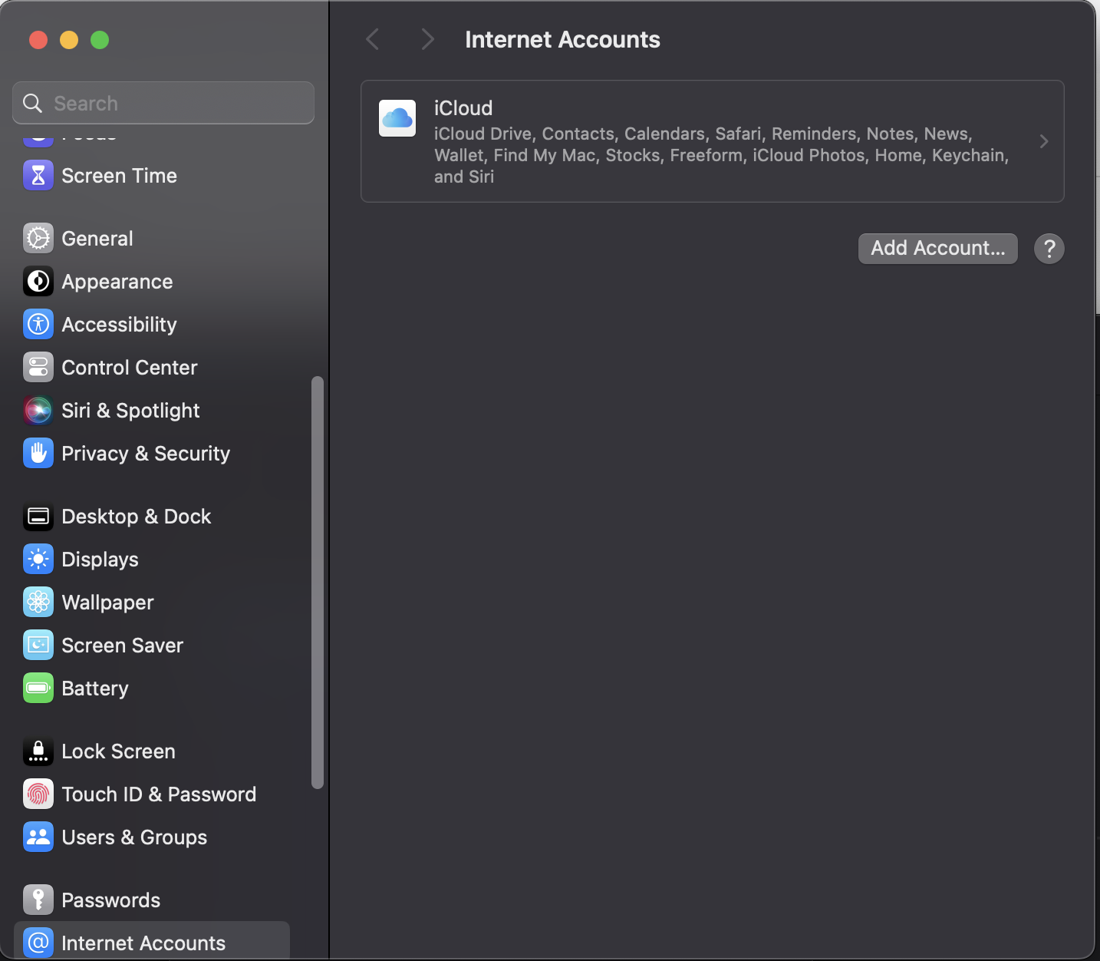Select the Siri & Spotlight icon

pos(38,411)
